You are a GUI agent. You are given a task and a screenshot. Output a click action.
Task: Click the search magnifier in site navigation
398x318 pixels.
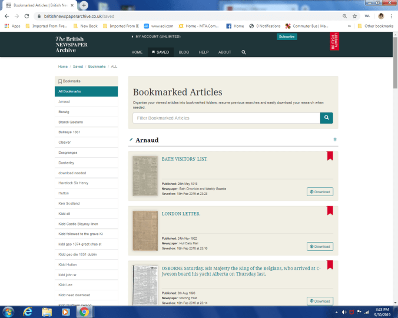click(244, 52)
